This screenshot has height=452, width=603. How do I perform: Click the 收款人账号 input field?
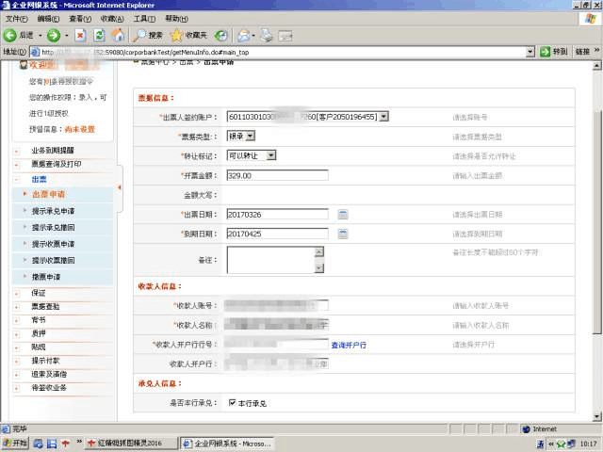click(x=276, y=305)
